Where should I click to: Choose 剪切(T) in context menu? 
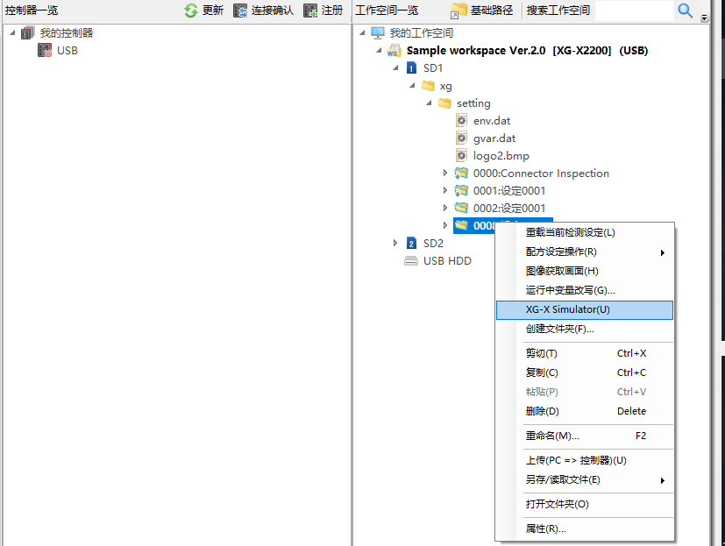point(585,354)
